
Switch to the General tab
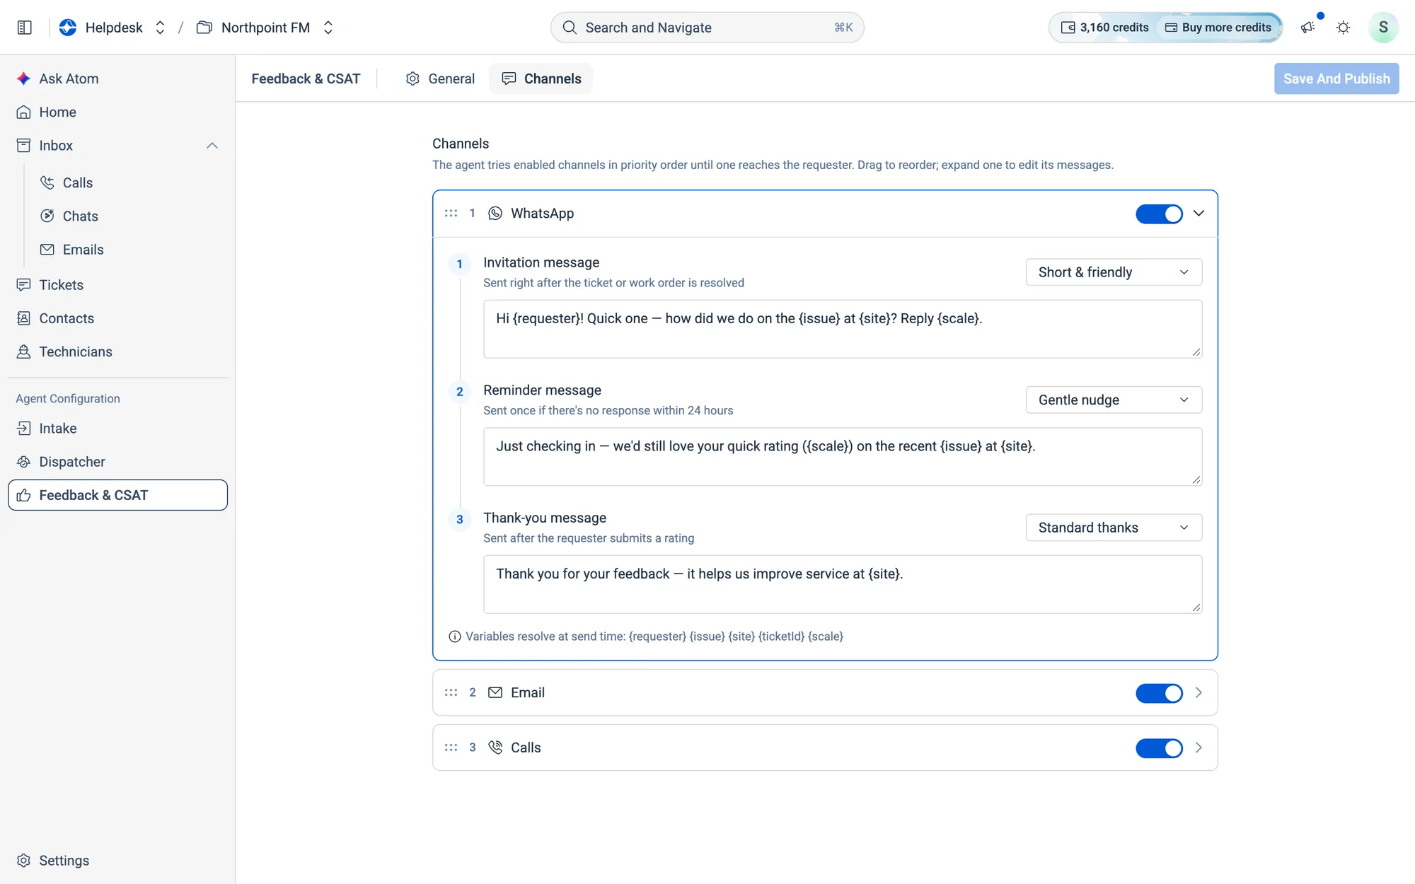(x=440, y=78)
